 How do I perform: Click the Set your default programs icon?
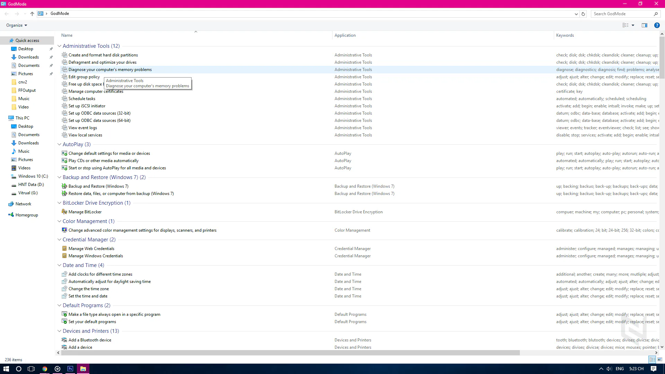(x=64, y=322)
